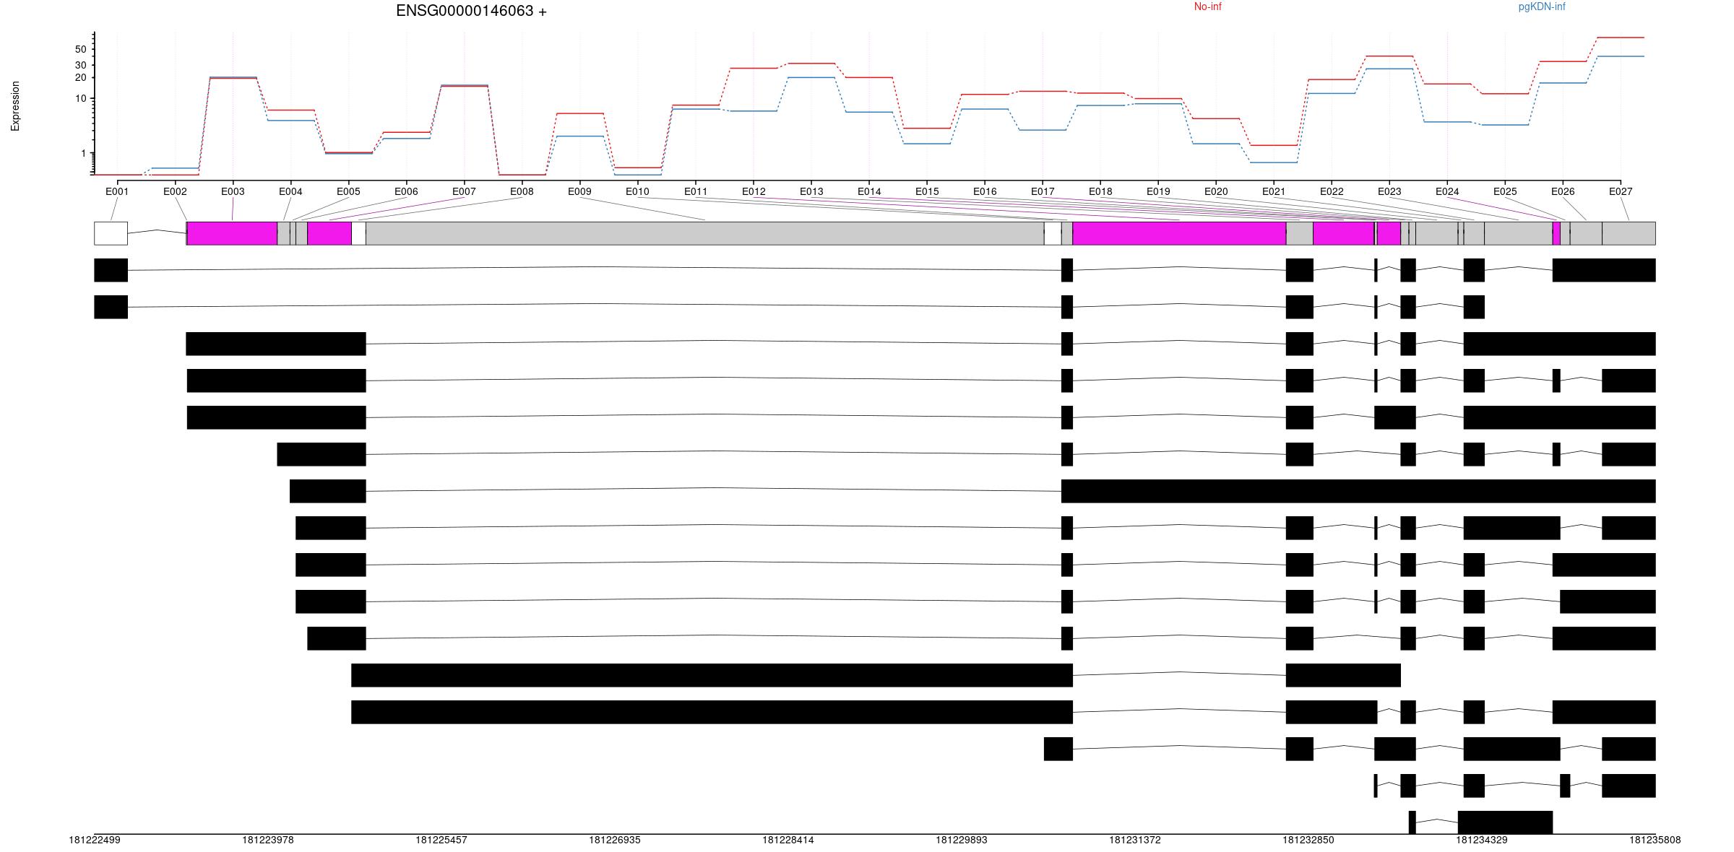Click genomic coordinate 181222499
Viewport: 1734px width, 852px height.
[x=95, y=840]
